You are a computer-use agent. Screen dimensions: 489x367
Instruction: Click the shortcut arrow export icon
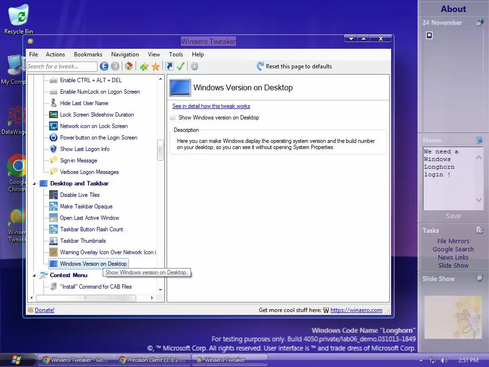click(169, 66)
